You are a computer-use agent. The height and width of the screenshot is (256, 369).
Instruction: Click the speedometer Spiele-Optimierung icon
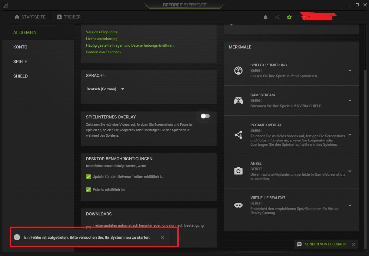(238, 71)
